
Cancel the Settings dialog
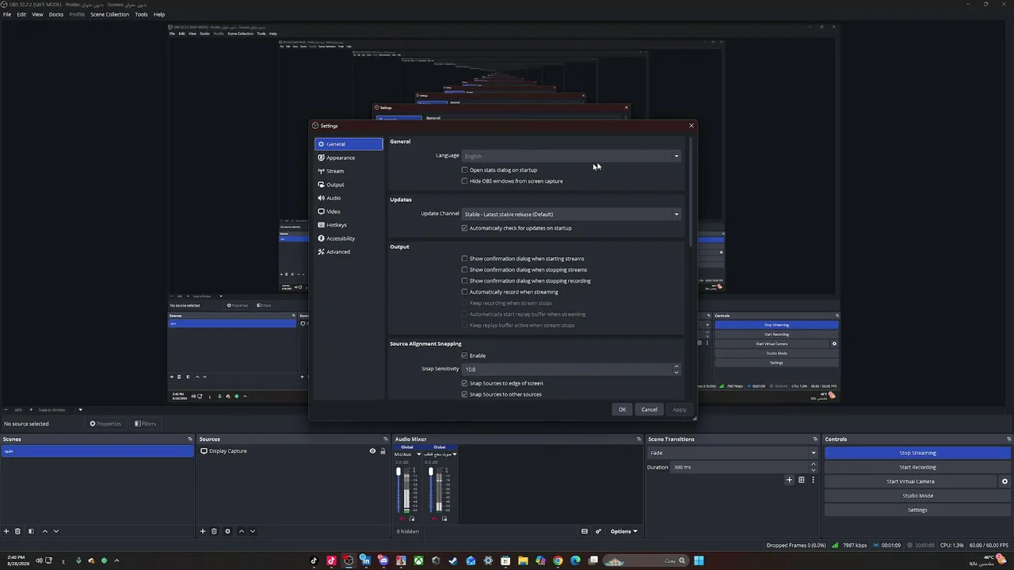[x=650, y=409]
